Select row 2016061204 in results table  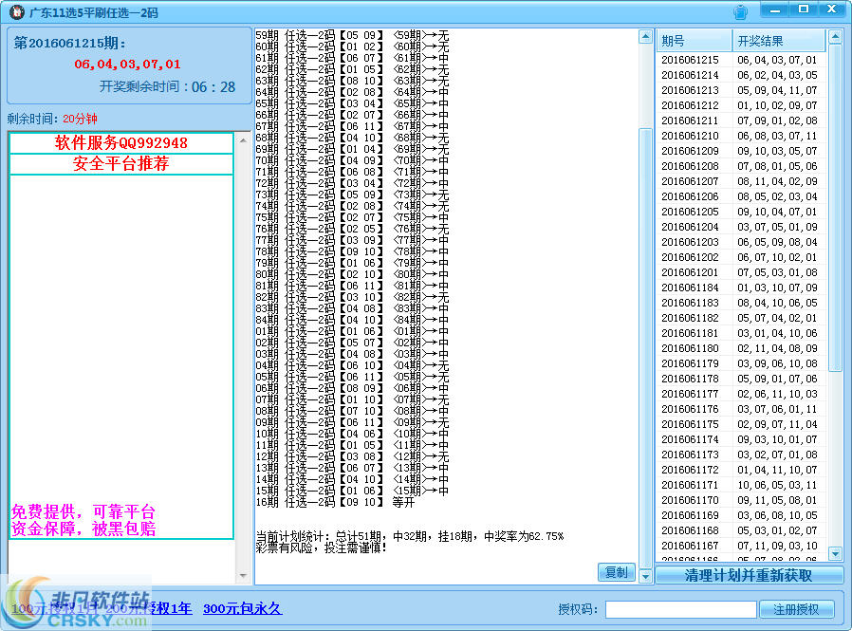(x=741, y=227)
